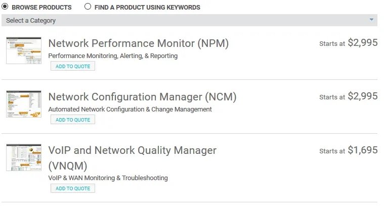Click the NCM starting price of $2,995
384x224 pixels.
click(362, 96)
